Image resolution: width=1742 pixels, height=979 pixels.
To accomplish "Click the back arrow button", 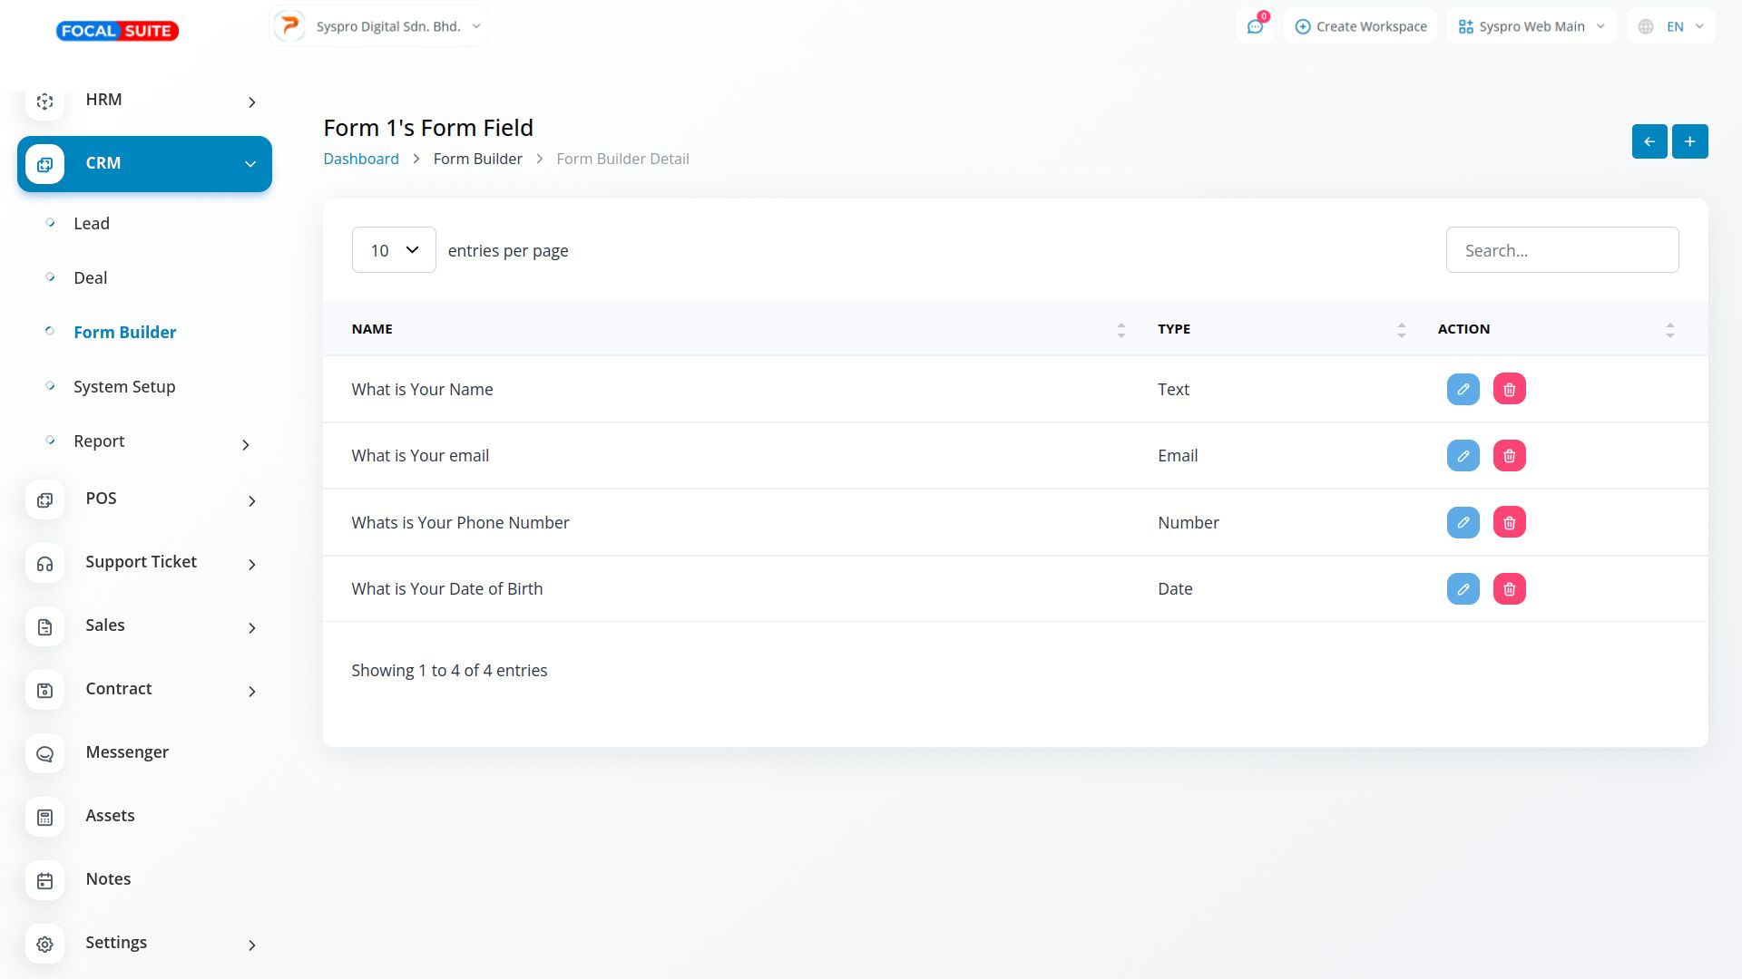I will tap(1649, 141).
